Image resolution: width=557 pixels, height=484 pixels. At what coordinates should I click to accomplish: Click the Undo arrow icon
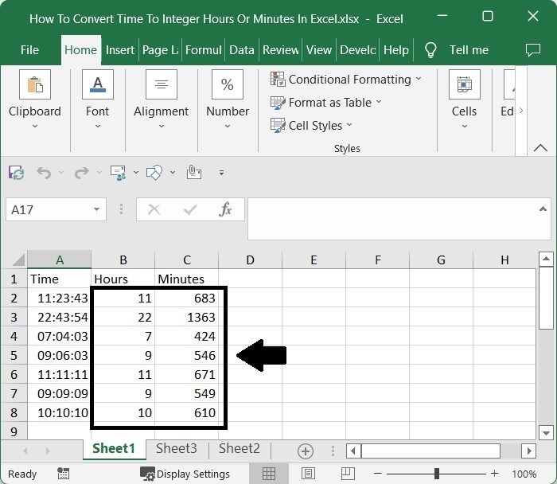point(44,173)
